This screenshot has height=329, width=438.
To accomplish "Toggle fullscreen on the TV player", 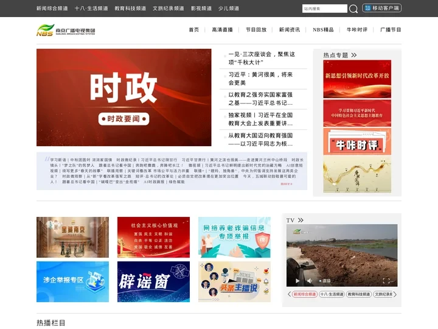I will (386, 281).
